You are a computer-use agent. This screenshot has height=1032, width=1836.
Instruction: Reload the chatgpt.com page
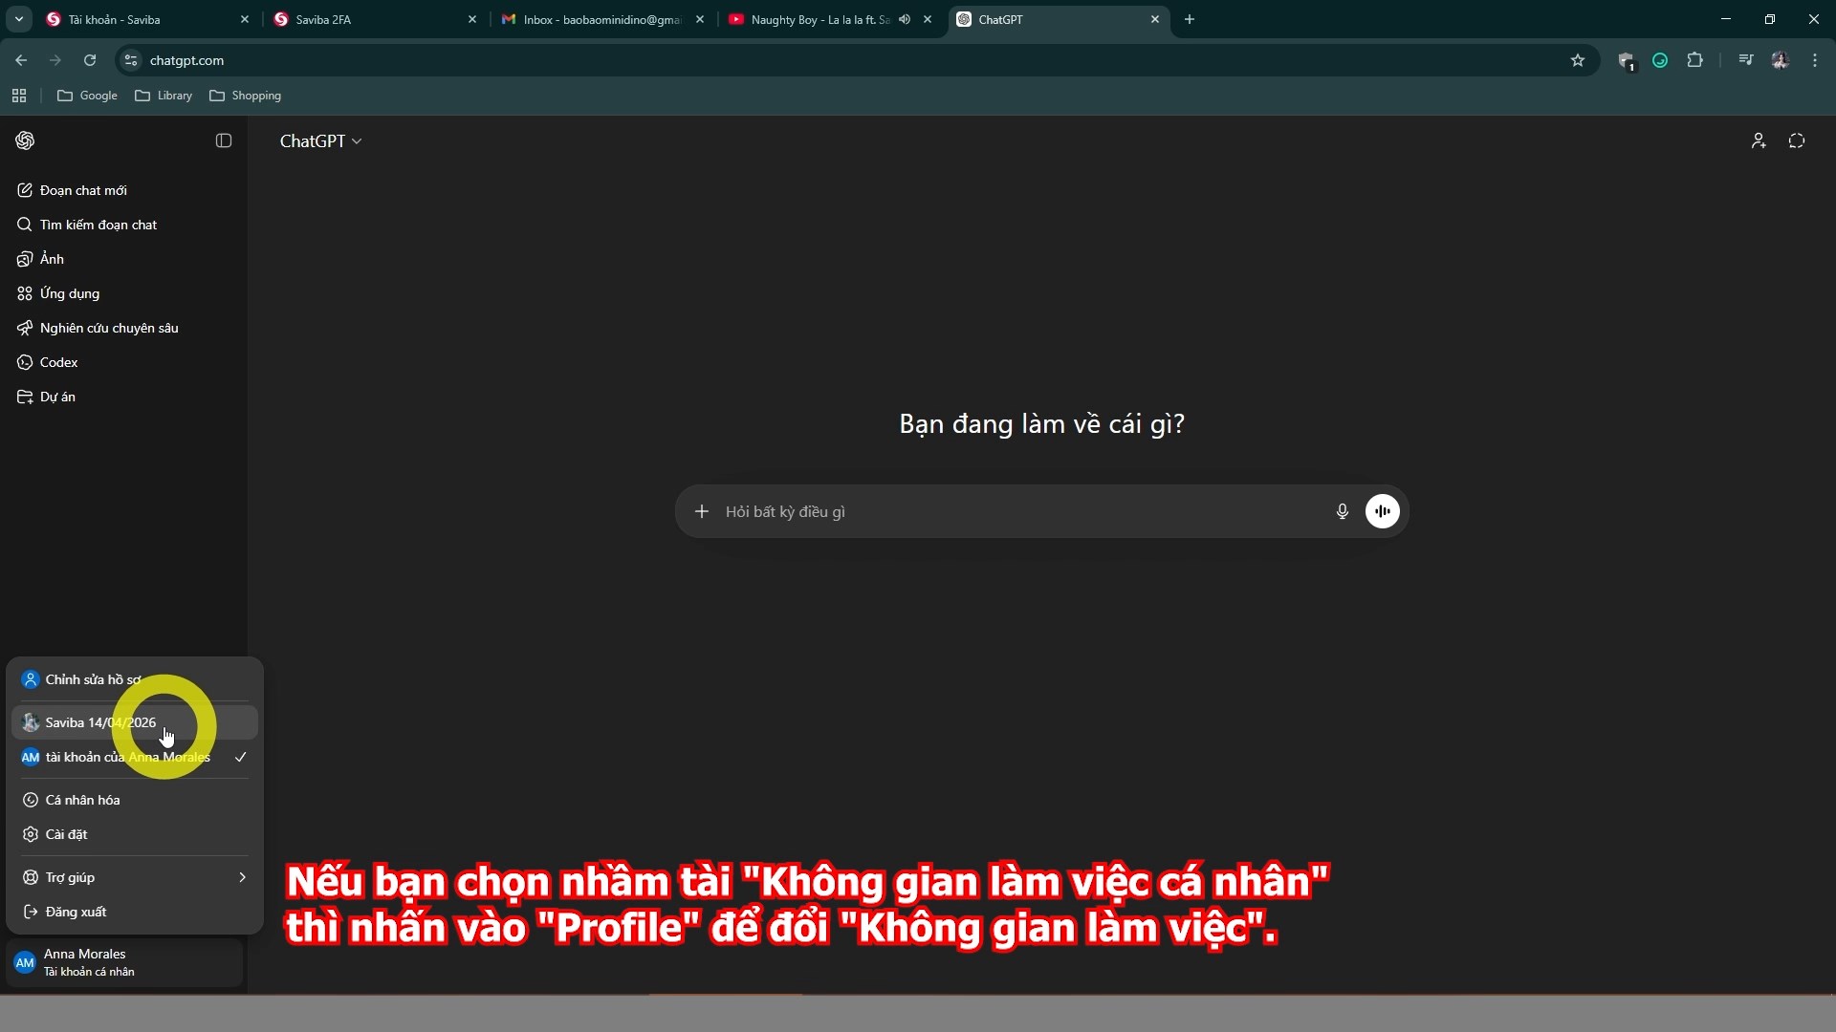coord(90,60)
